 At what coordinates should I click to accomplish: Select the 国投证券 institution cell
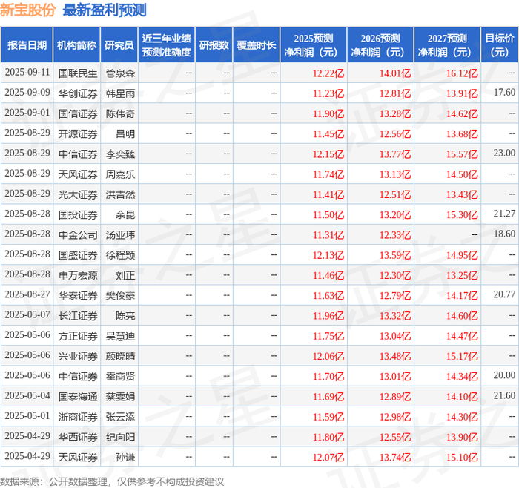click(78, 214)
